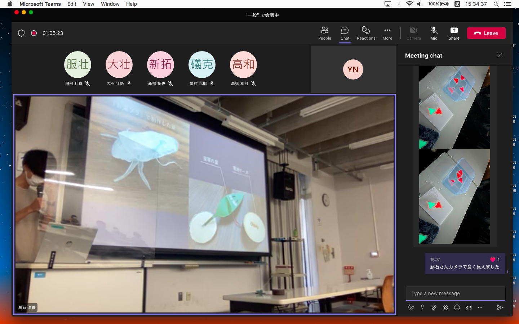This screenshot has width=519, height=324.
Task: Click the red recording indicator
Action: click(x=34, y=33)
